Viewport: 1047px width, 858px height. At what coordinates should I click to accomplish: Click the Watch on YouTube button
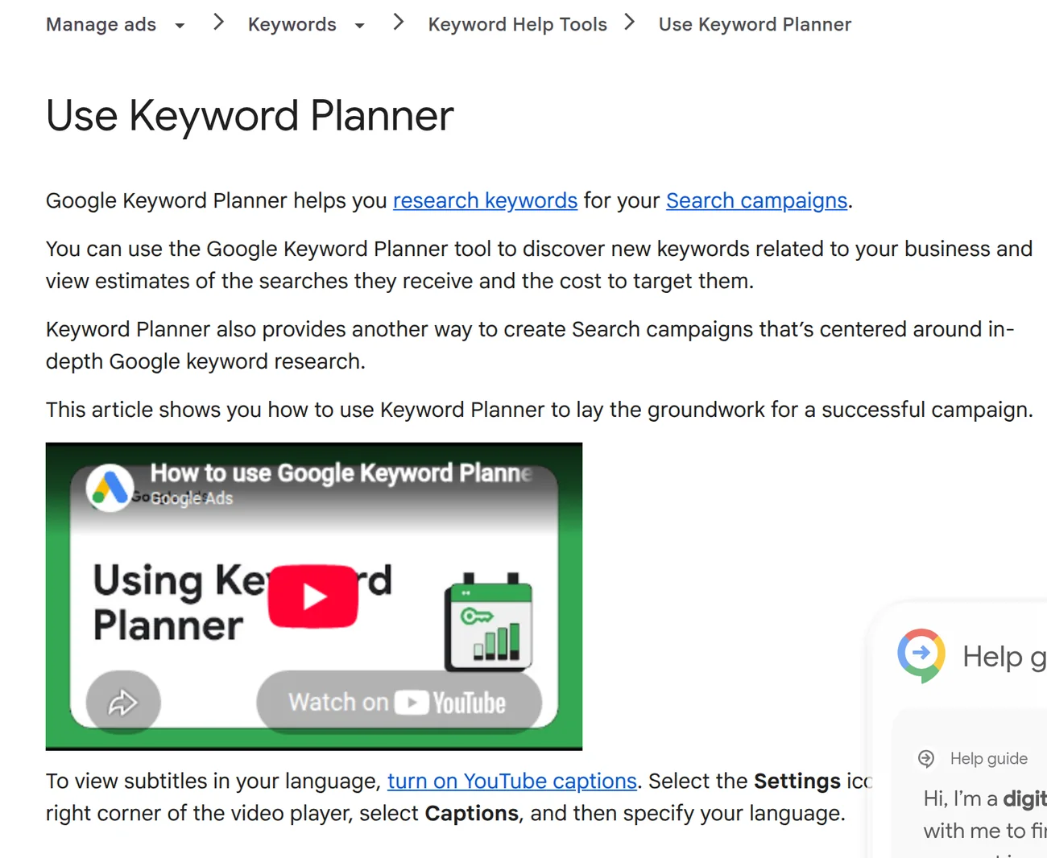399,703
